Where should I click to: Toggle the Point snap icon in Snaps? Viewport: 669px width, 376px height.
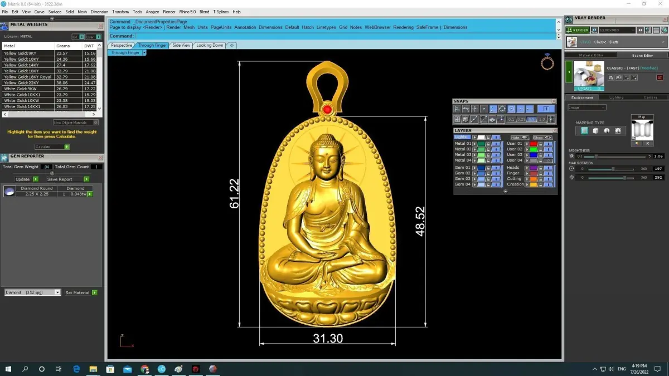[484, 109]
